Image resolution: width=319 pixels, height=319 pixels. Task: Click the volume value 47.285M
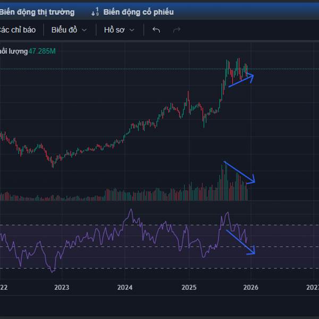pyautogui.click(x=42, y=51)
